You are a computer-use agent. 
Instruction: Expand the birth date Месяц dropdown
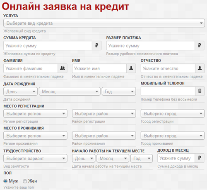point(70,91)
